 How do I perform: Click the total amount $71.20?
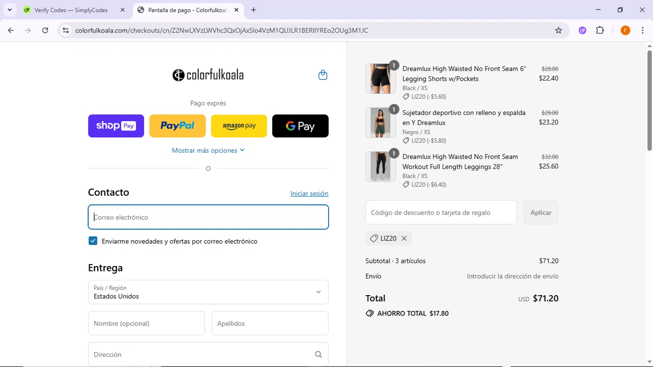pos(545,298)
